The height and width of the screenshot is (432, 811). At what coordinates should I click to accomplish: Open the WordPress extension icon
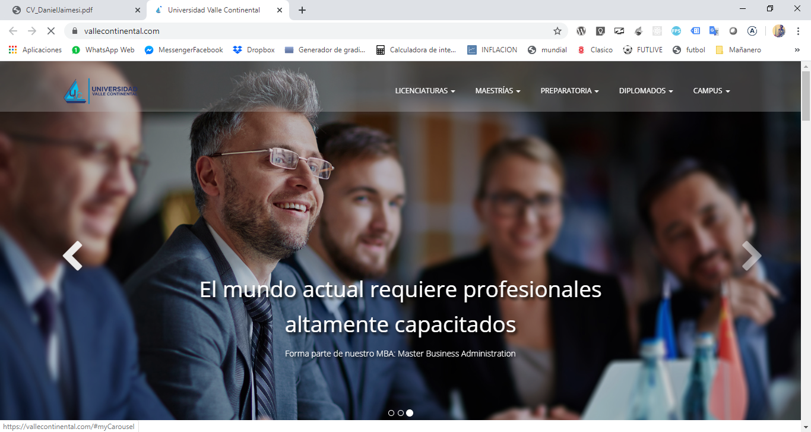(581, 31)
